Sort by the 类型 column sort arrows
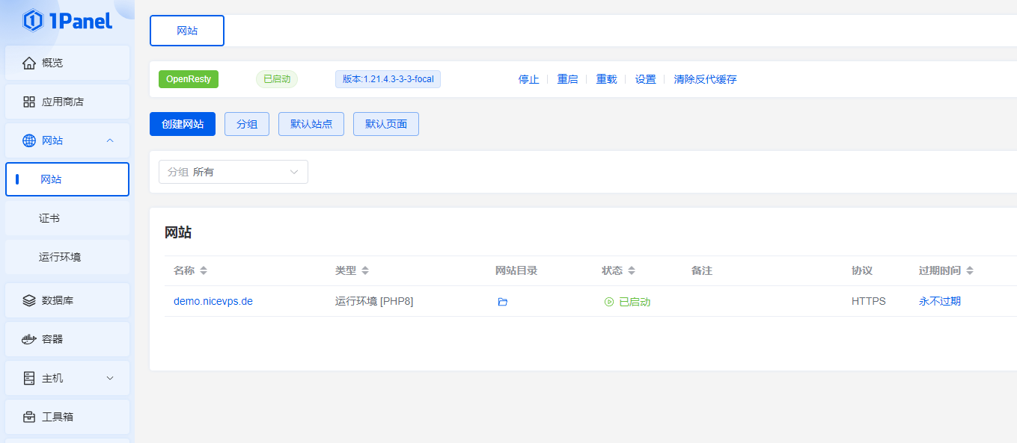This screenshot has height=443, width=1017. point(365,270)
